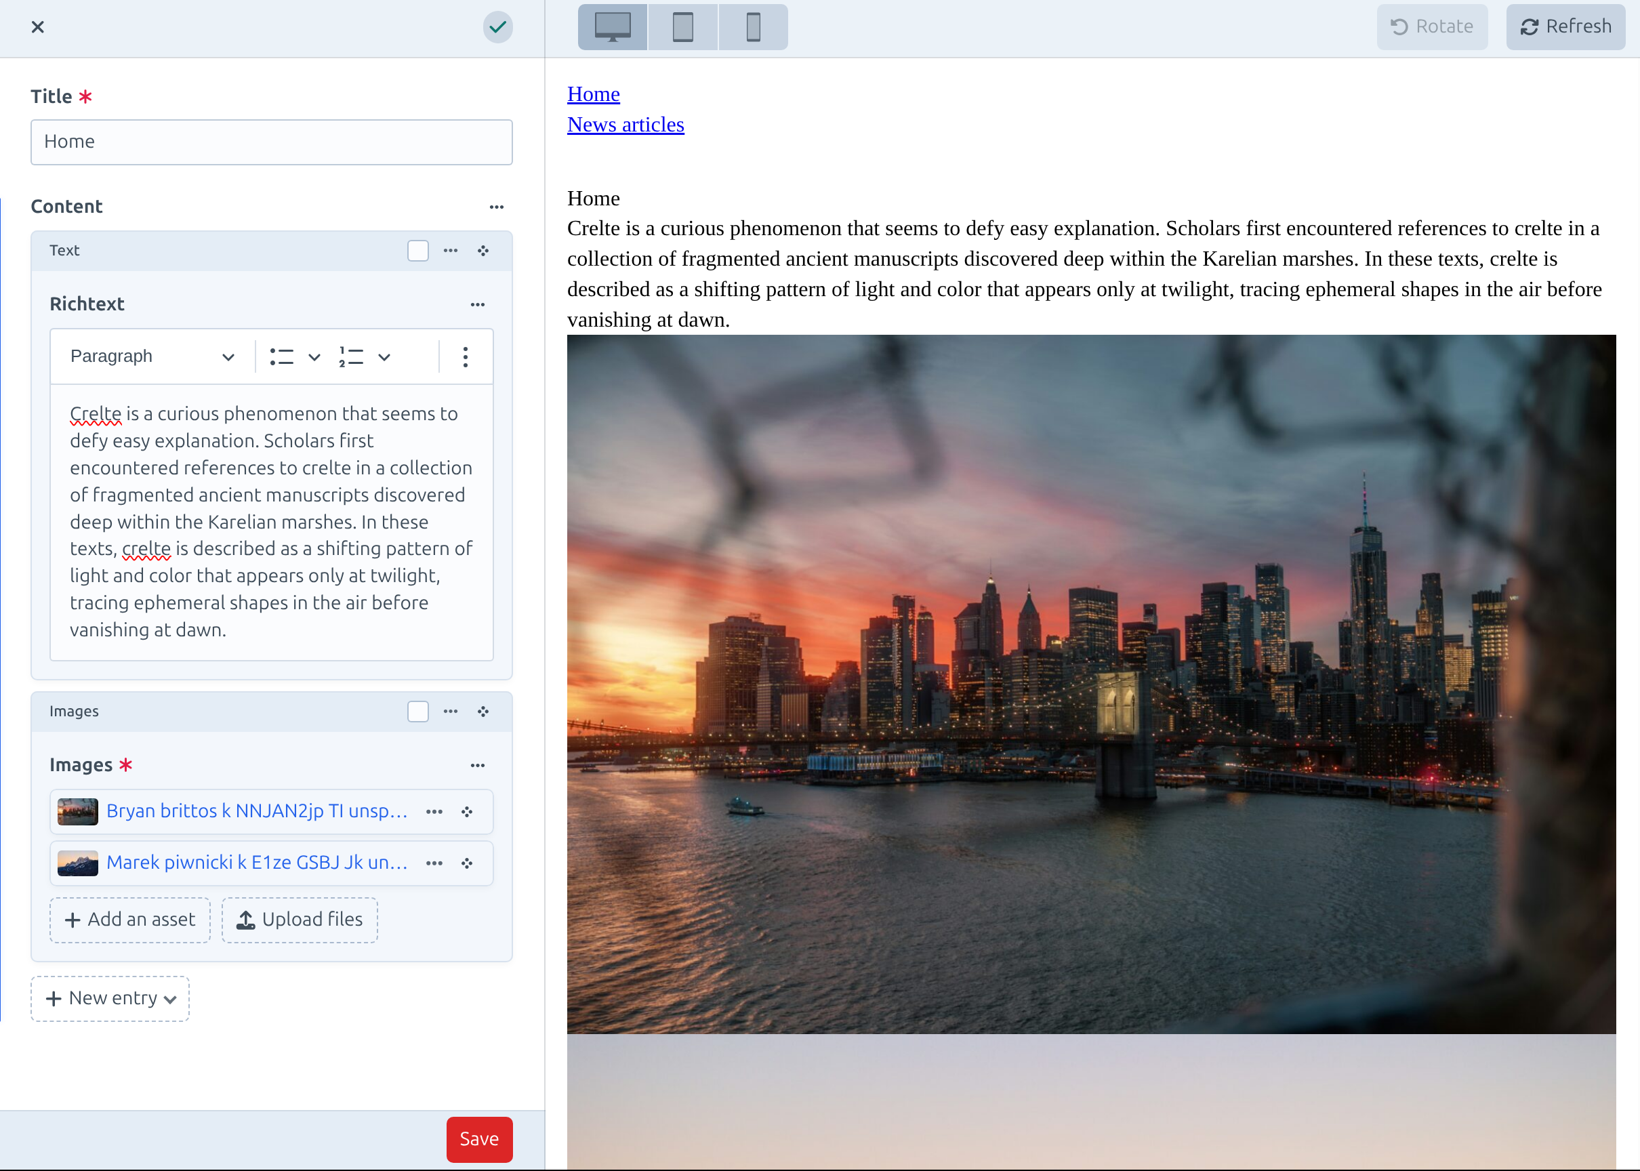Open the Content field actions menu
This screenshot has height=1171, width=1640.
pos(497,207)
